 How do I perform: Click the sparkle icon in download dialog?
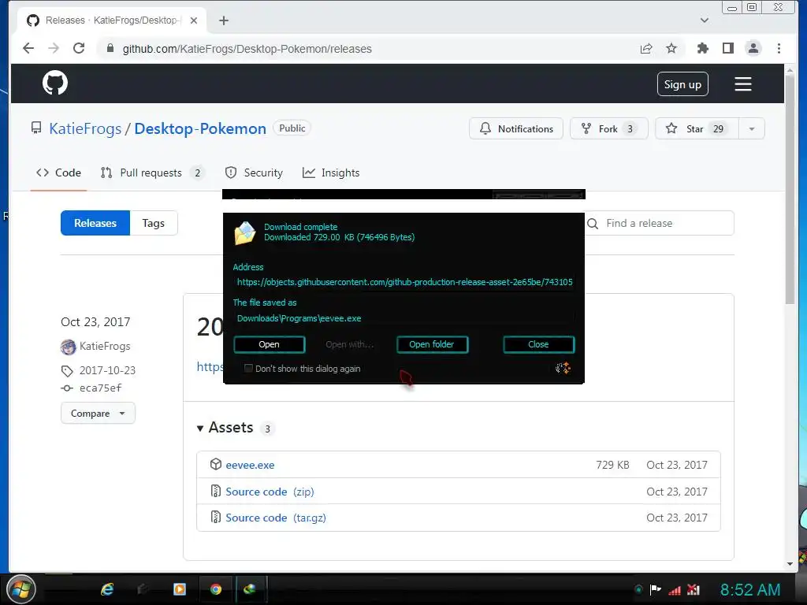click(x=563, y=368)
